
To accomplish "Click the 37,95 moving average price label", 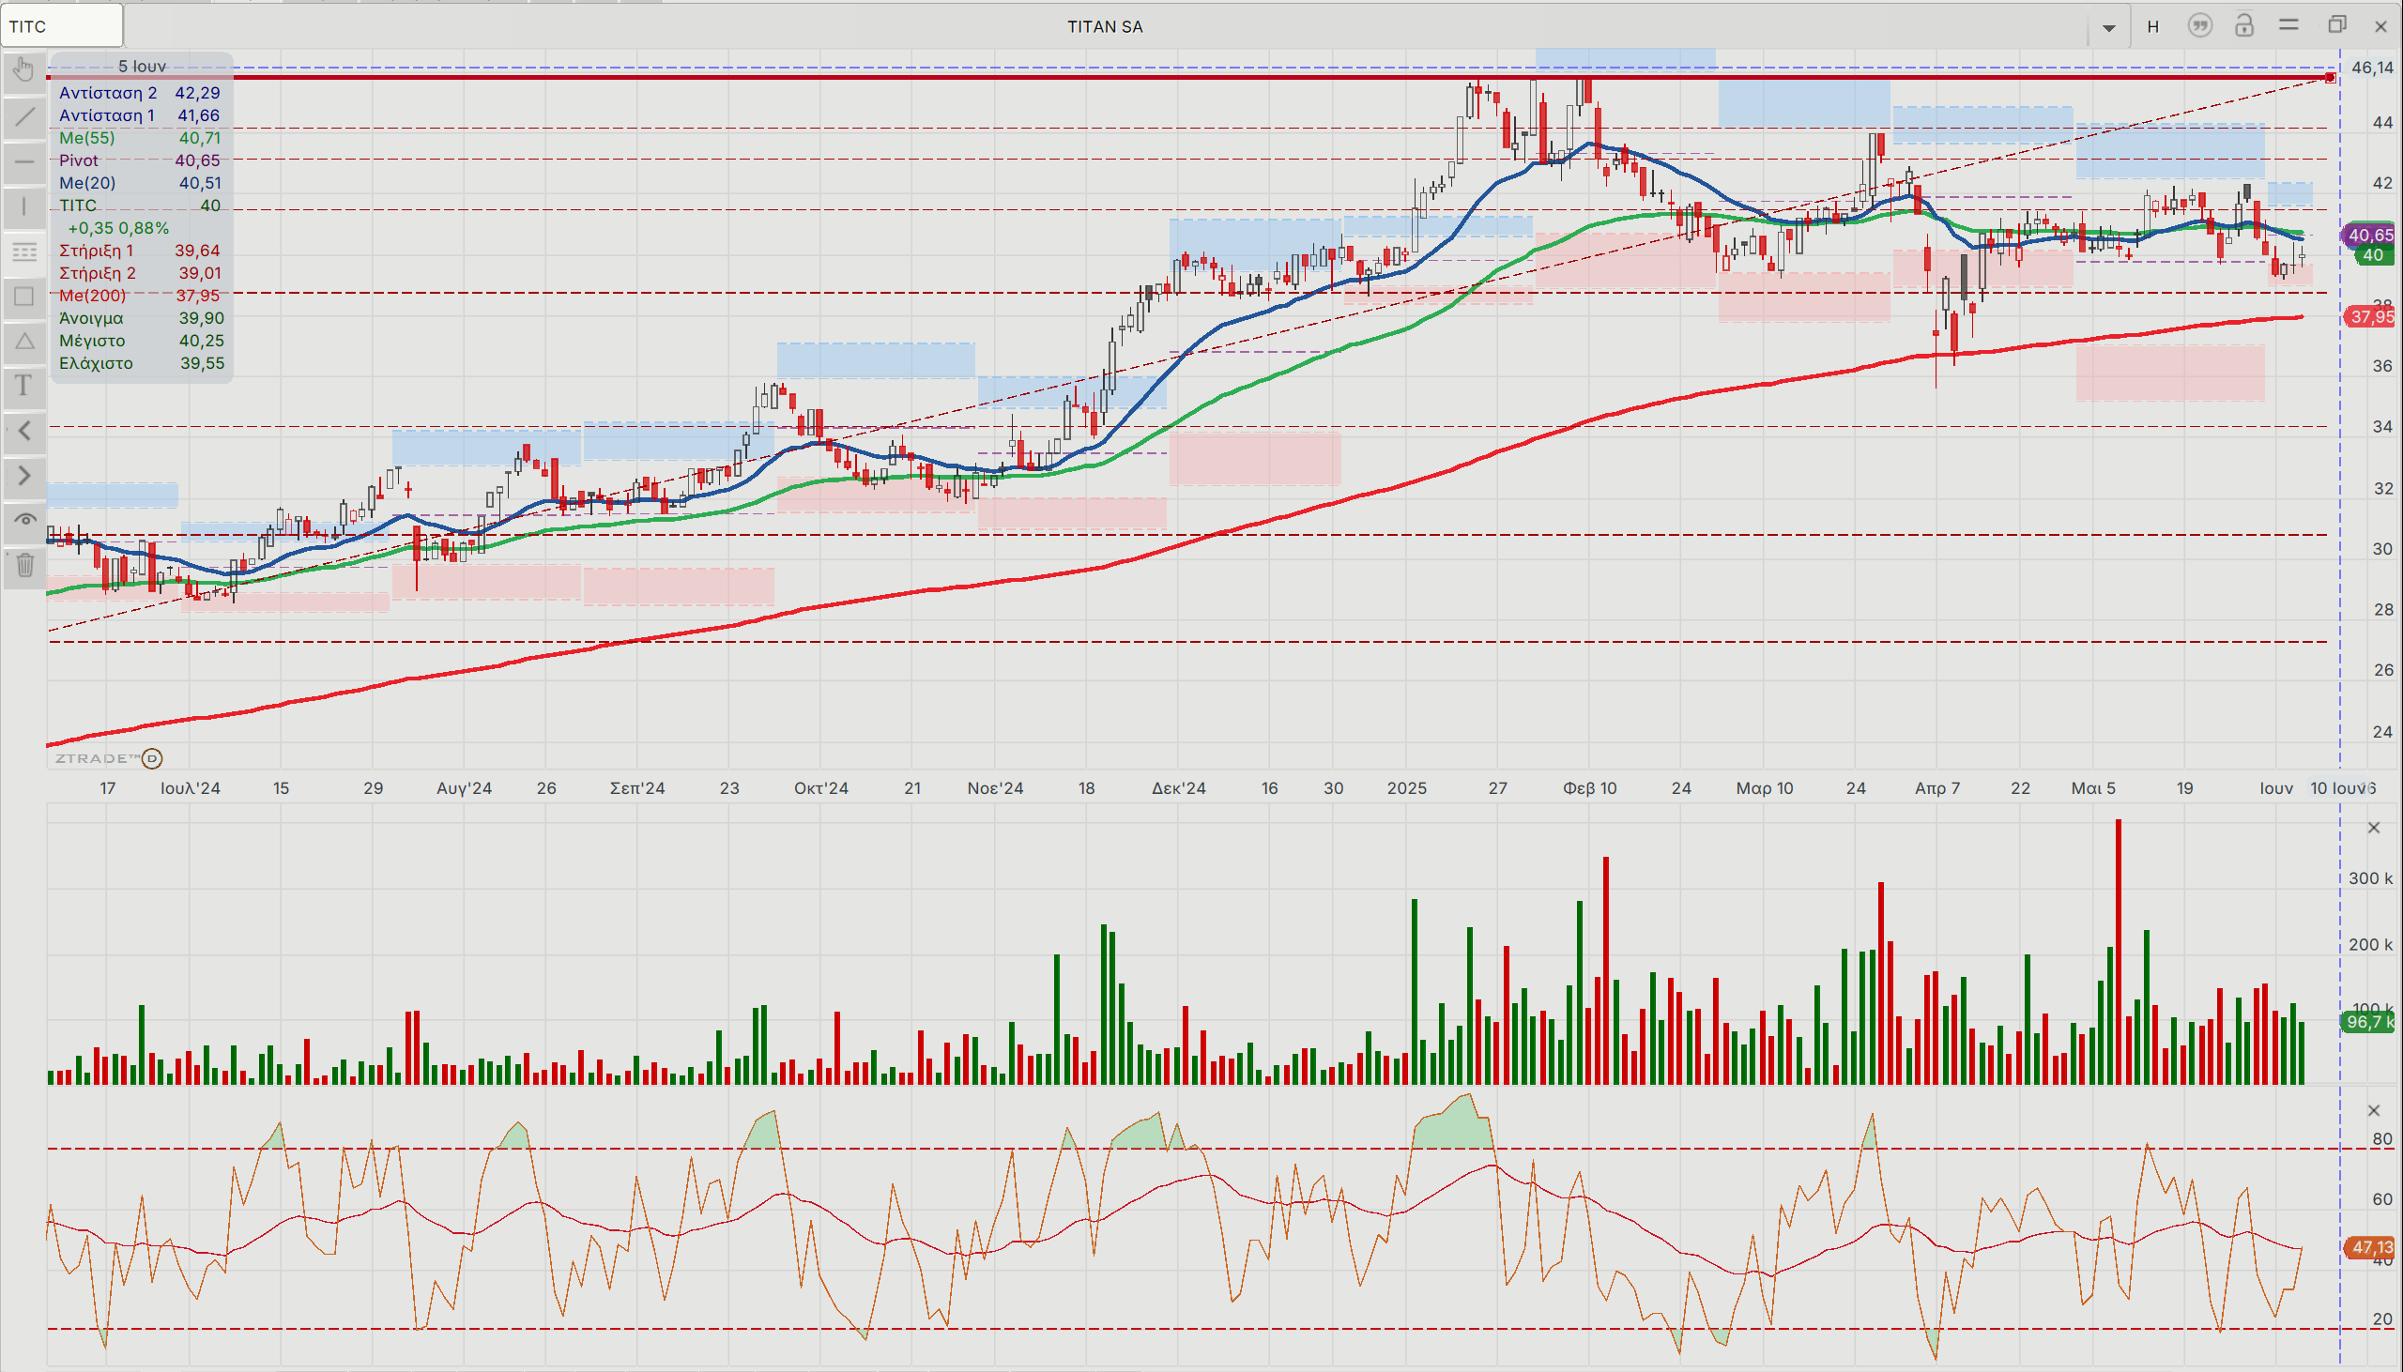I will 2370,316.
